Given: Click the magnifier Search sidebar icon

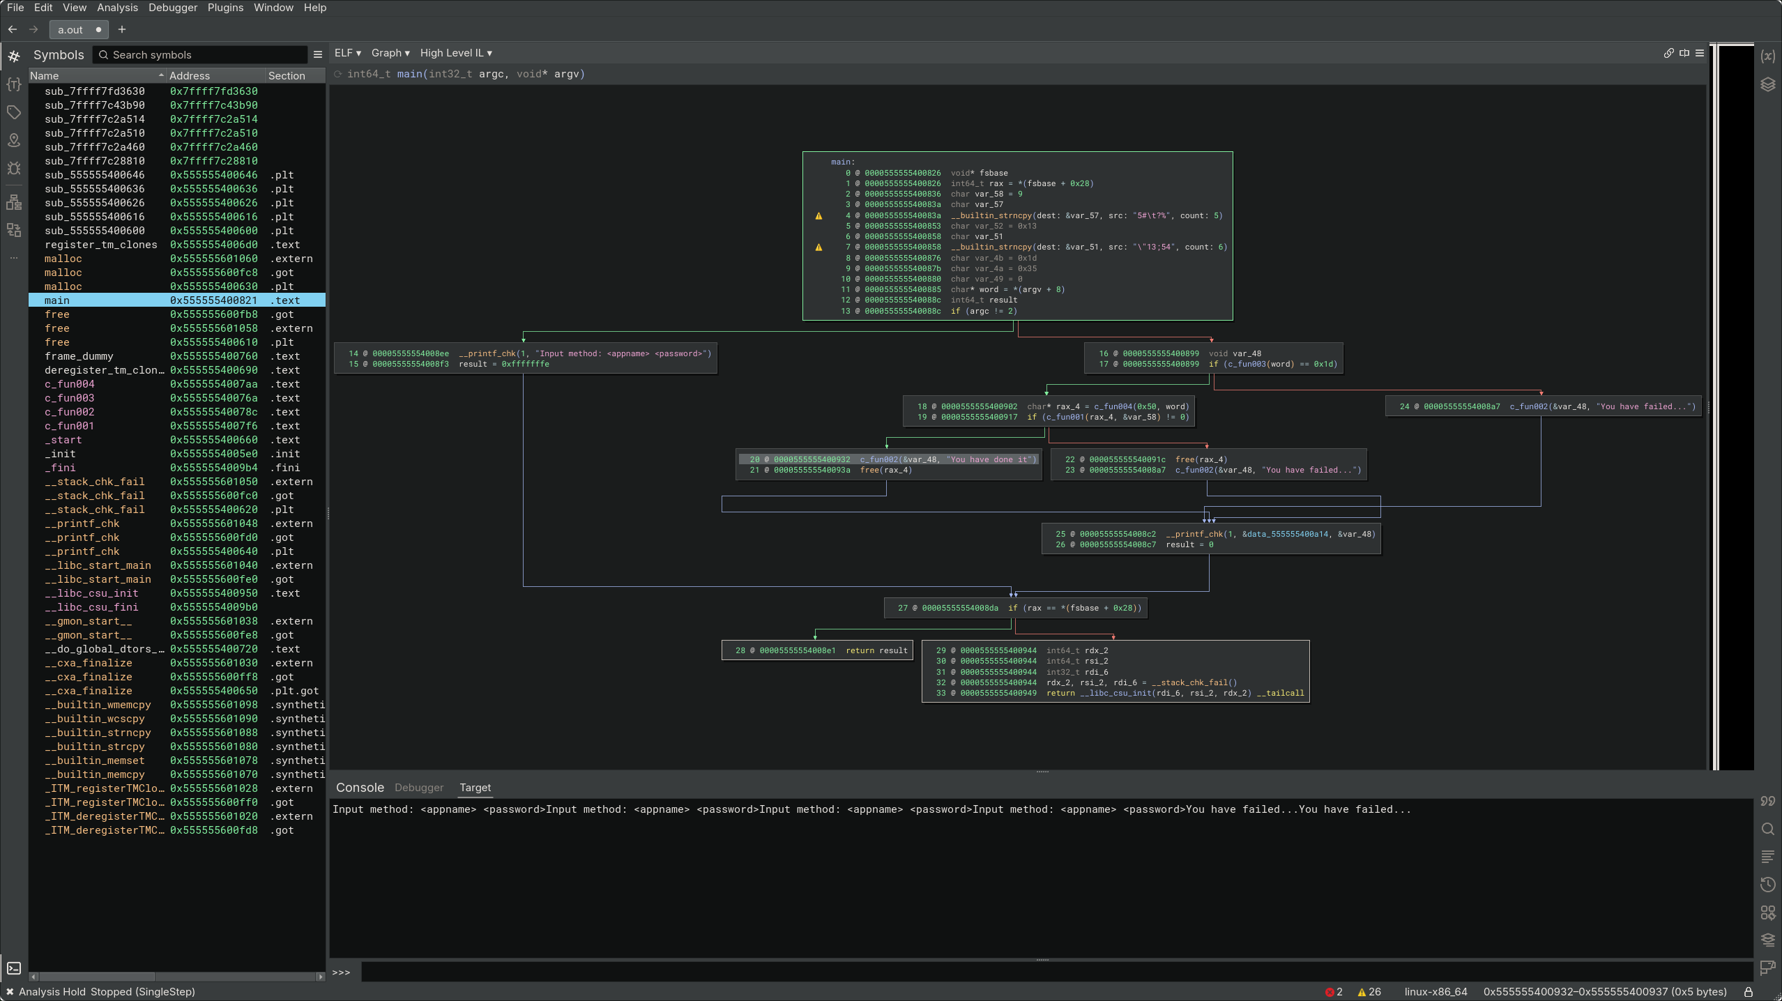Looking at the screenshot, I should click(1767, 829).
